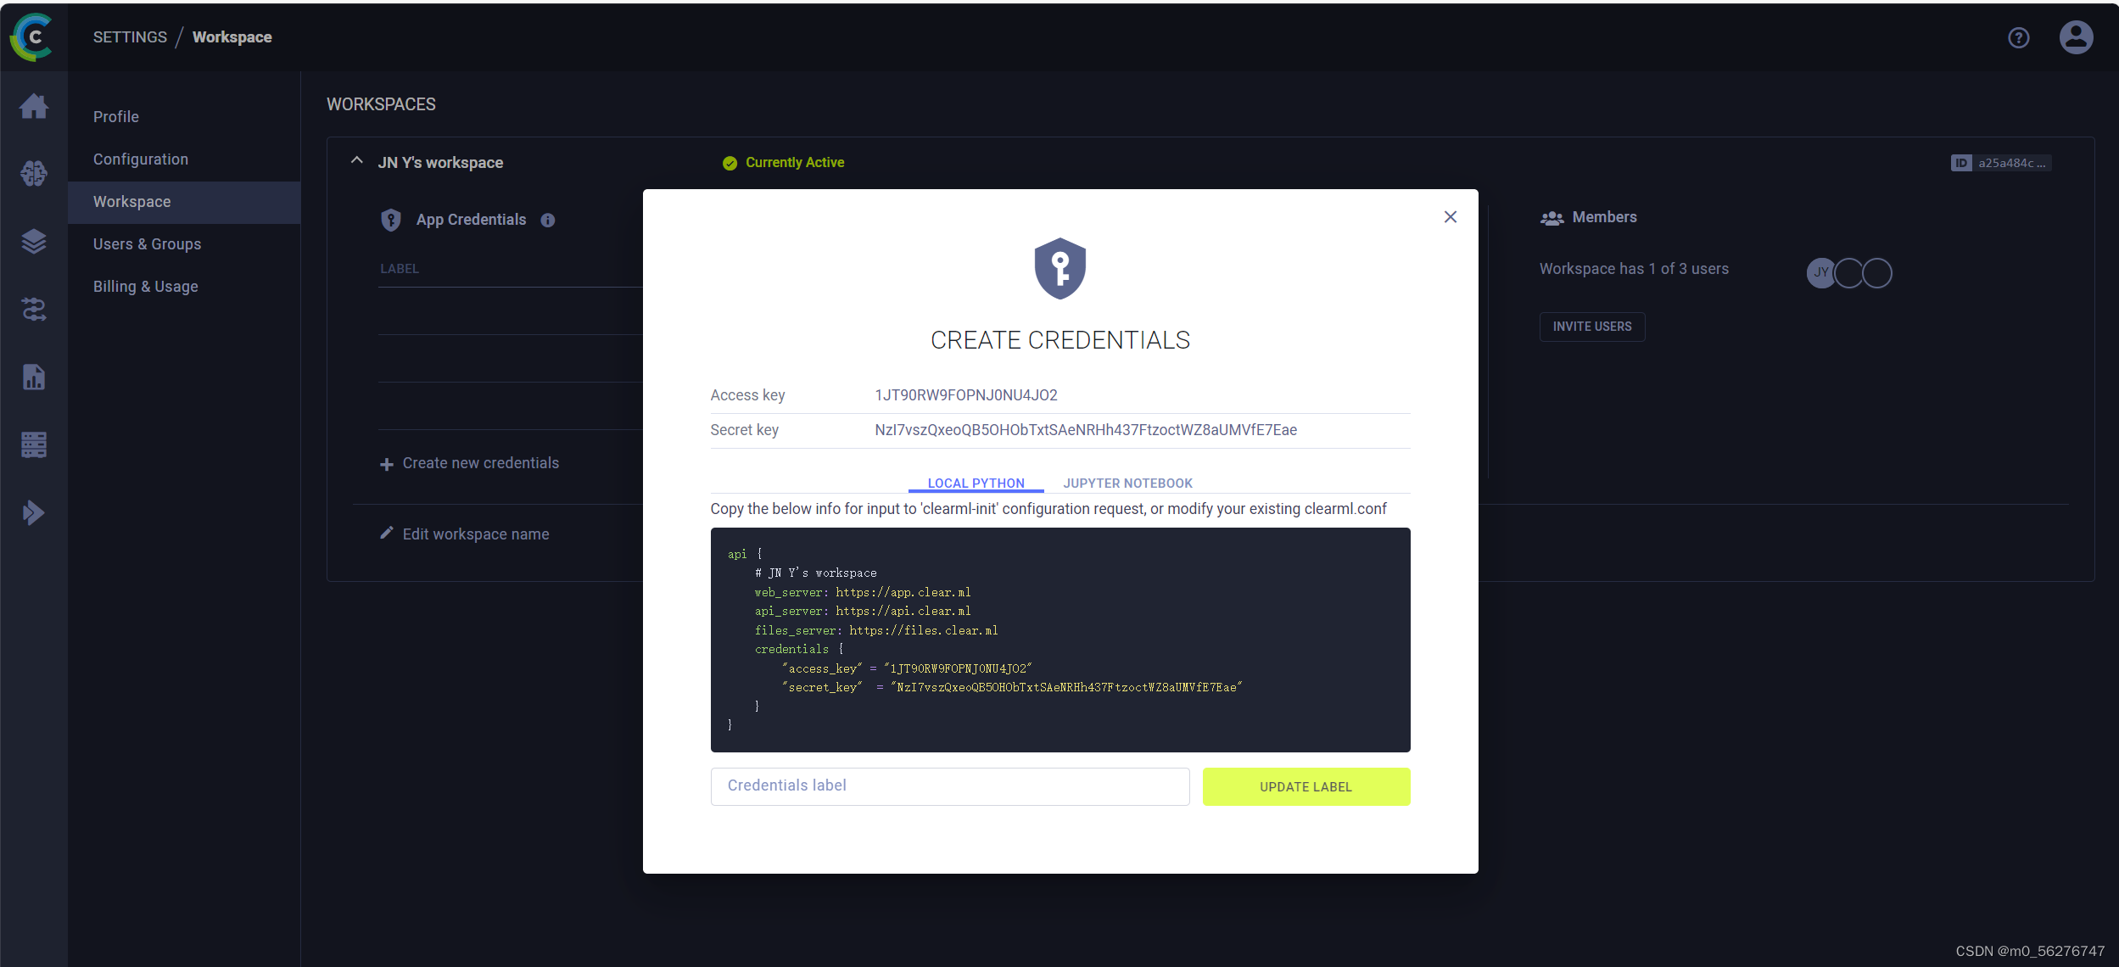Open the user account avatar menu

[2076, 37]
